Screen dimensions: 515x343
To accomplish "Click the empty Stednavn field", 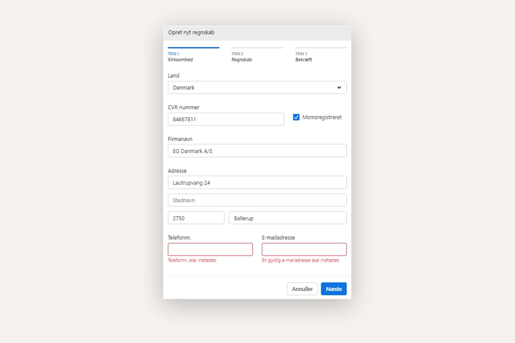I will pyautogui.click(x=256, y=200).
